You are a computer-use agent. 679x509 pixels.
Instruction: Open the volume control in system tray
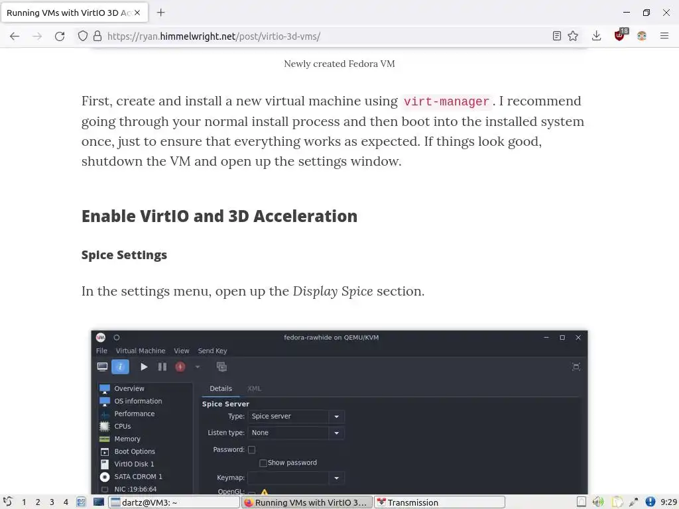tap(598, 502)
